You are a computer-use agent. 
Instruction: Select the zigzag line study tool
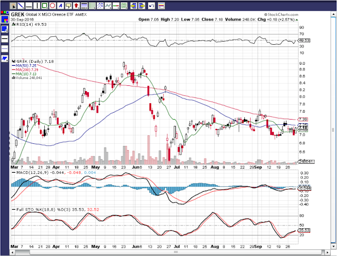pyautogui.click(x=108, y=6)
